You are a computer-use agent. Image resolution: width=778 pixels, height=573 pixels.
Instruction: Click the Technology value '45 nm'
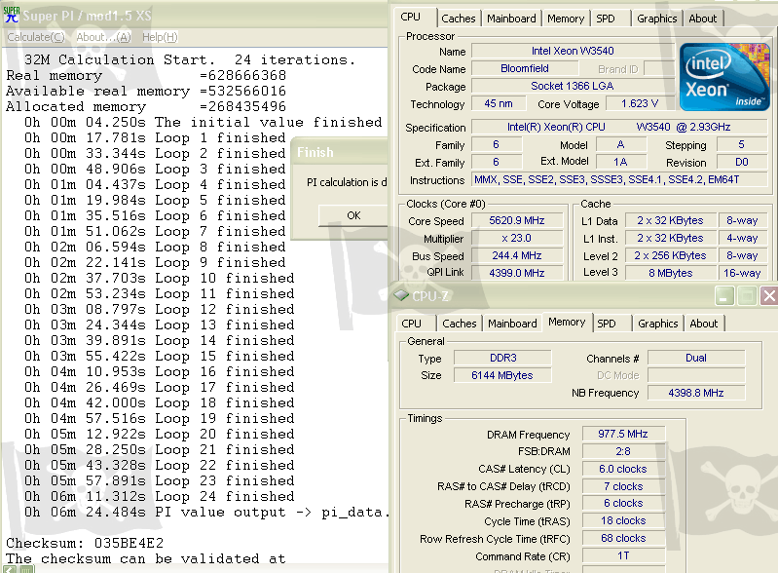coord(499,103)
